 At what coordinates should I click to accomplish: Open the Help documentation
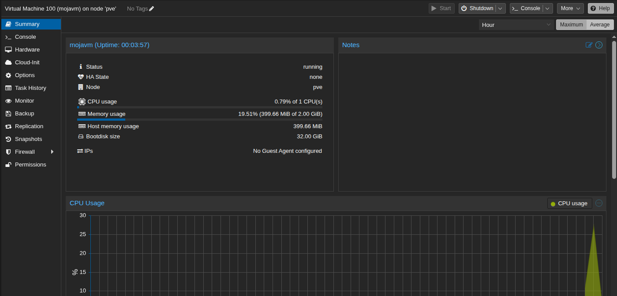point(601,8)
